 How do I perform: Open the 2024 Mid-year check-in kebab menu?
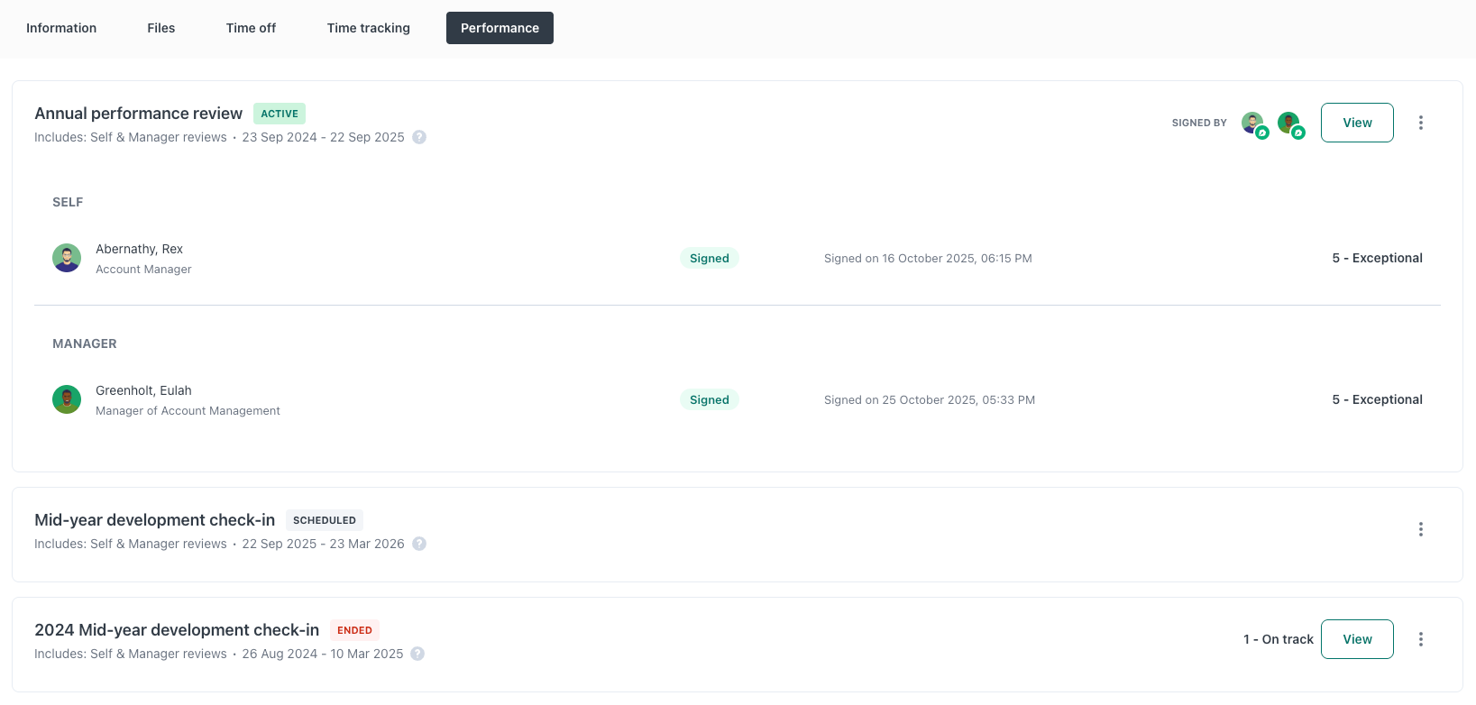tap(1420, 639)
